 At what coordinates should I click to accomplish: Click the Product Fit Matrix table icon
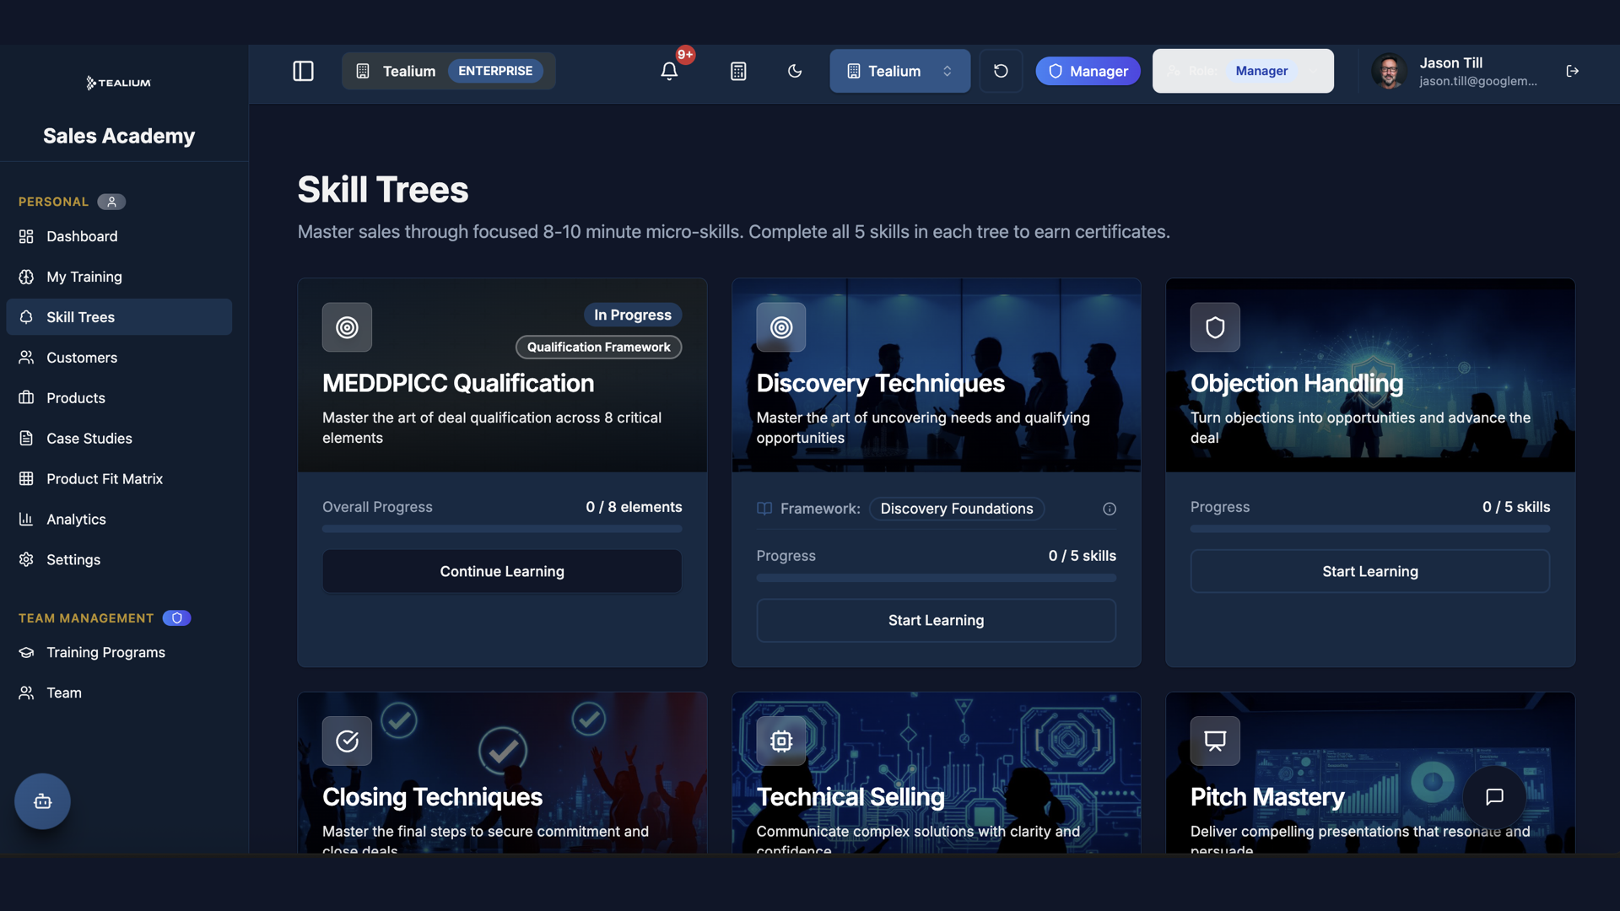[26, 479]
